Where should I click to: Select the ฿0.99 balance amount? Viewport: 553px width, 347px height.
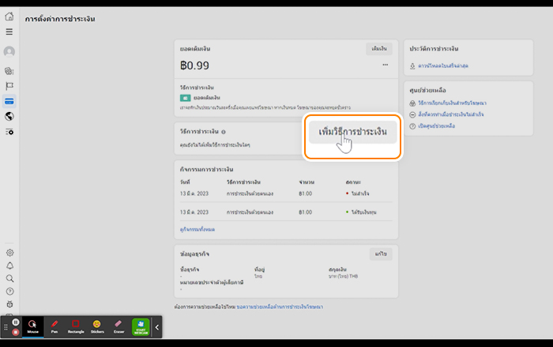coord(194,65)
